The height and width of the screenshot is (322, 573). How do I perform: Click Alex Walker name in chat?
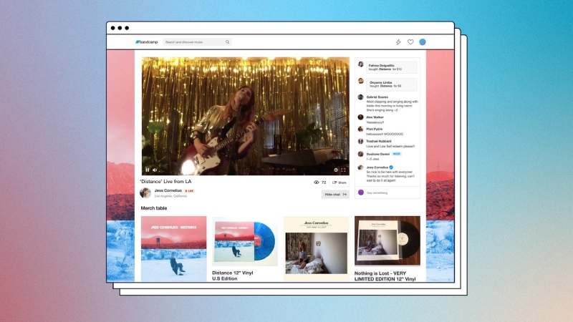[x=375, y=117]
